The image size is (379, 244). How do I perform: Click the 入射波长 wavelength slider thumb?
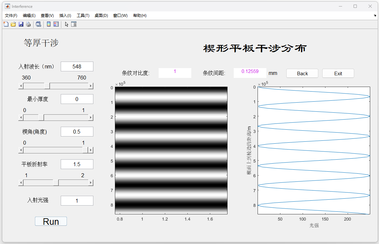click(47, 86)
